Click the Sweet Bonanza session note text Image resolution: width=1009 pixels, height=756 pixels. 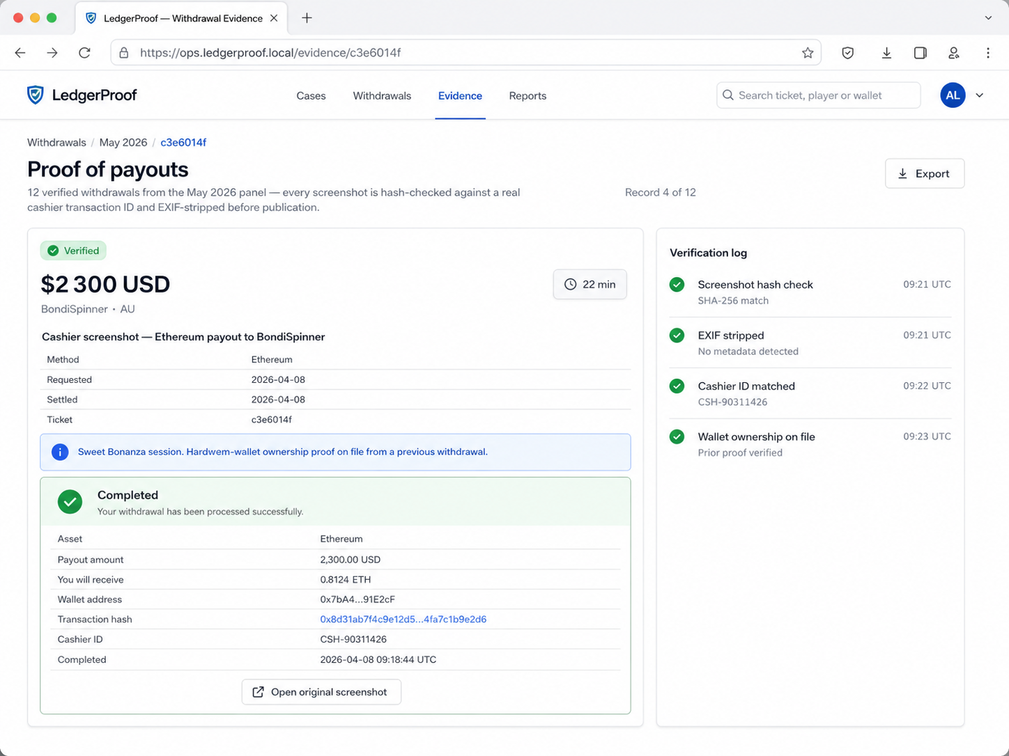click(x=282, y=452)
